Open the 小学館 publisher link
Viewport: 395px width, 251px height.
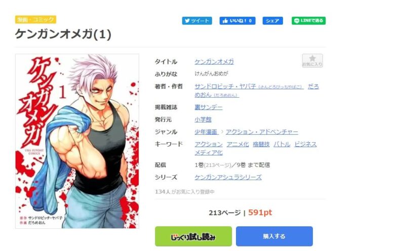click(203, 119)
